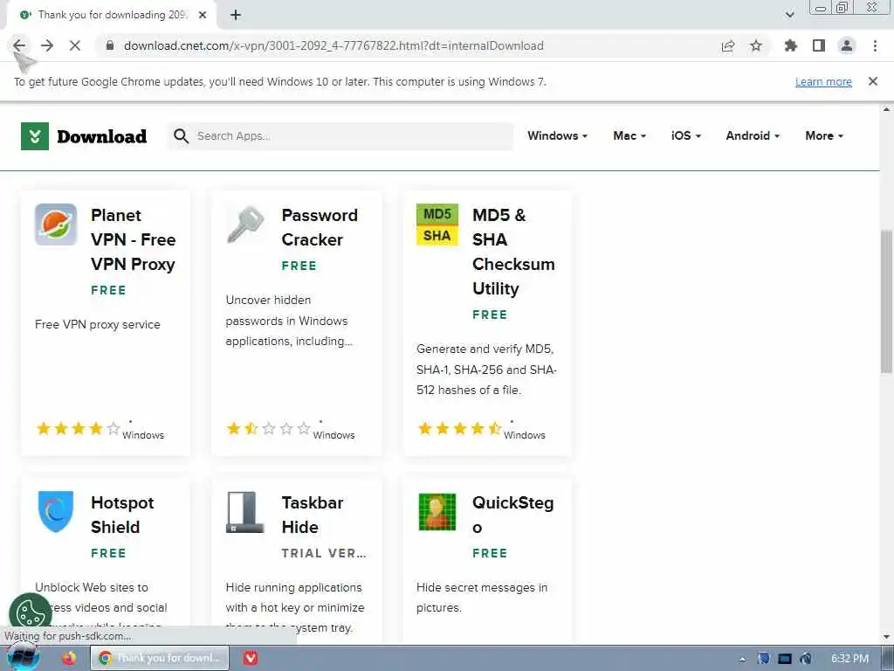This screenshot has height=671, width=894.
Task: Click the Download site title
Action: click(x=102, y=136)
